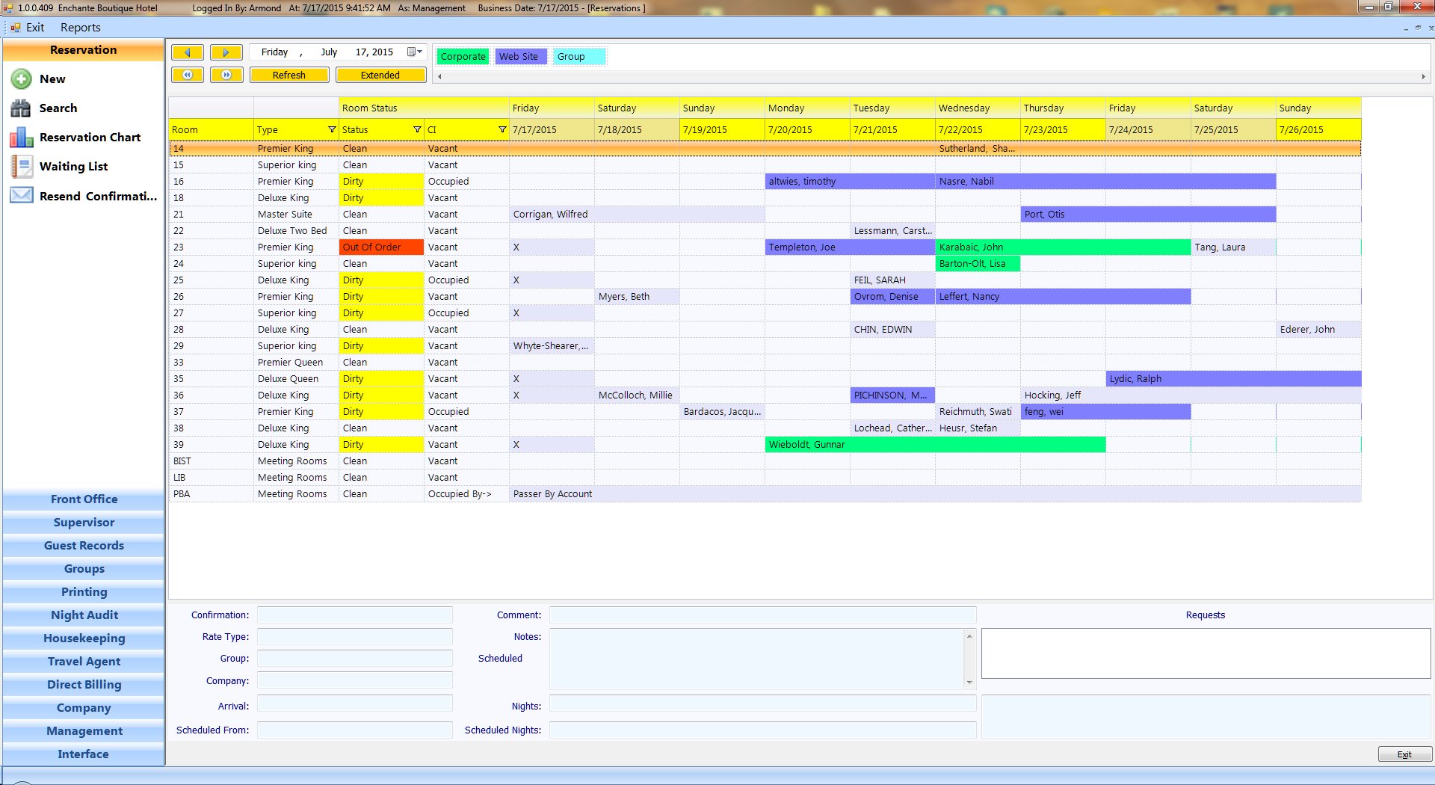Select the Sutherland, Sha... reservation
1435x785 pixels.
tap(977, 149)
